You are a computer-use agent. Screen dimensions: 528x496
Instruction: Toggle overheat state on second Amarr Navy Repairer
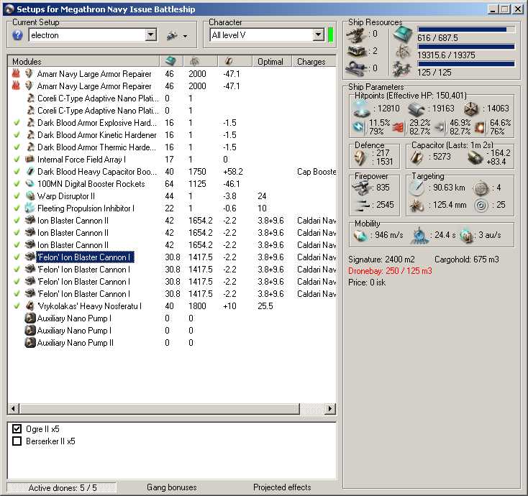click(x=16, y=86)
